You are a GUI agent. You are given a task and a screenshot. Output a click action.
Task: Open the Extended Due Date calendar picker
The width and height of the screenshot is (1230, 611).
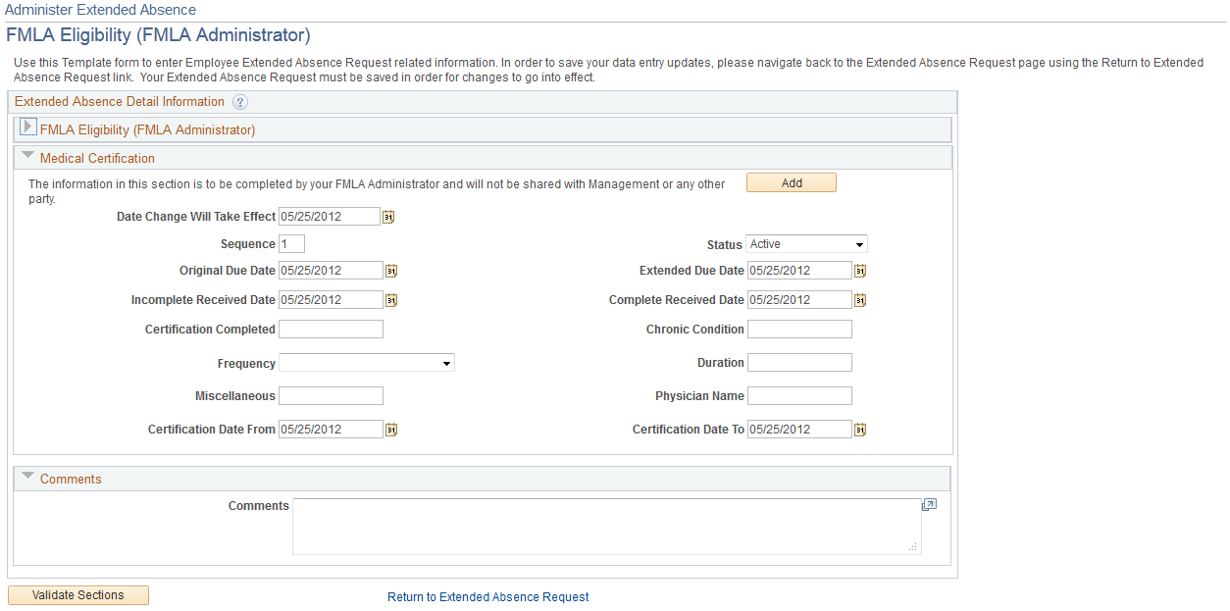(x=860, y=270)
